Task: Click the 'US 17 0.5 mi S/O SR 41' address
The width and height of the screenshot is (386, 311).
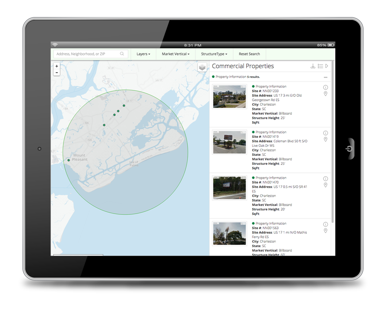Action: click(x=290, y=187)
